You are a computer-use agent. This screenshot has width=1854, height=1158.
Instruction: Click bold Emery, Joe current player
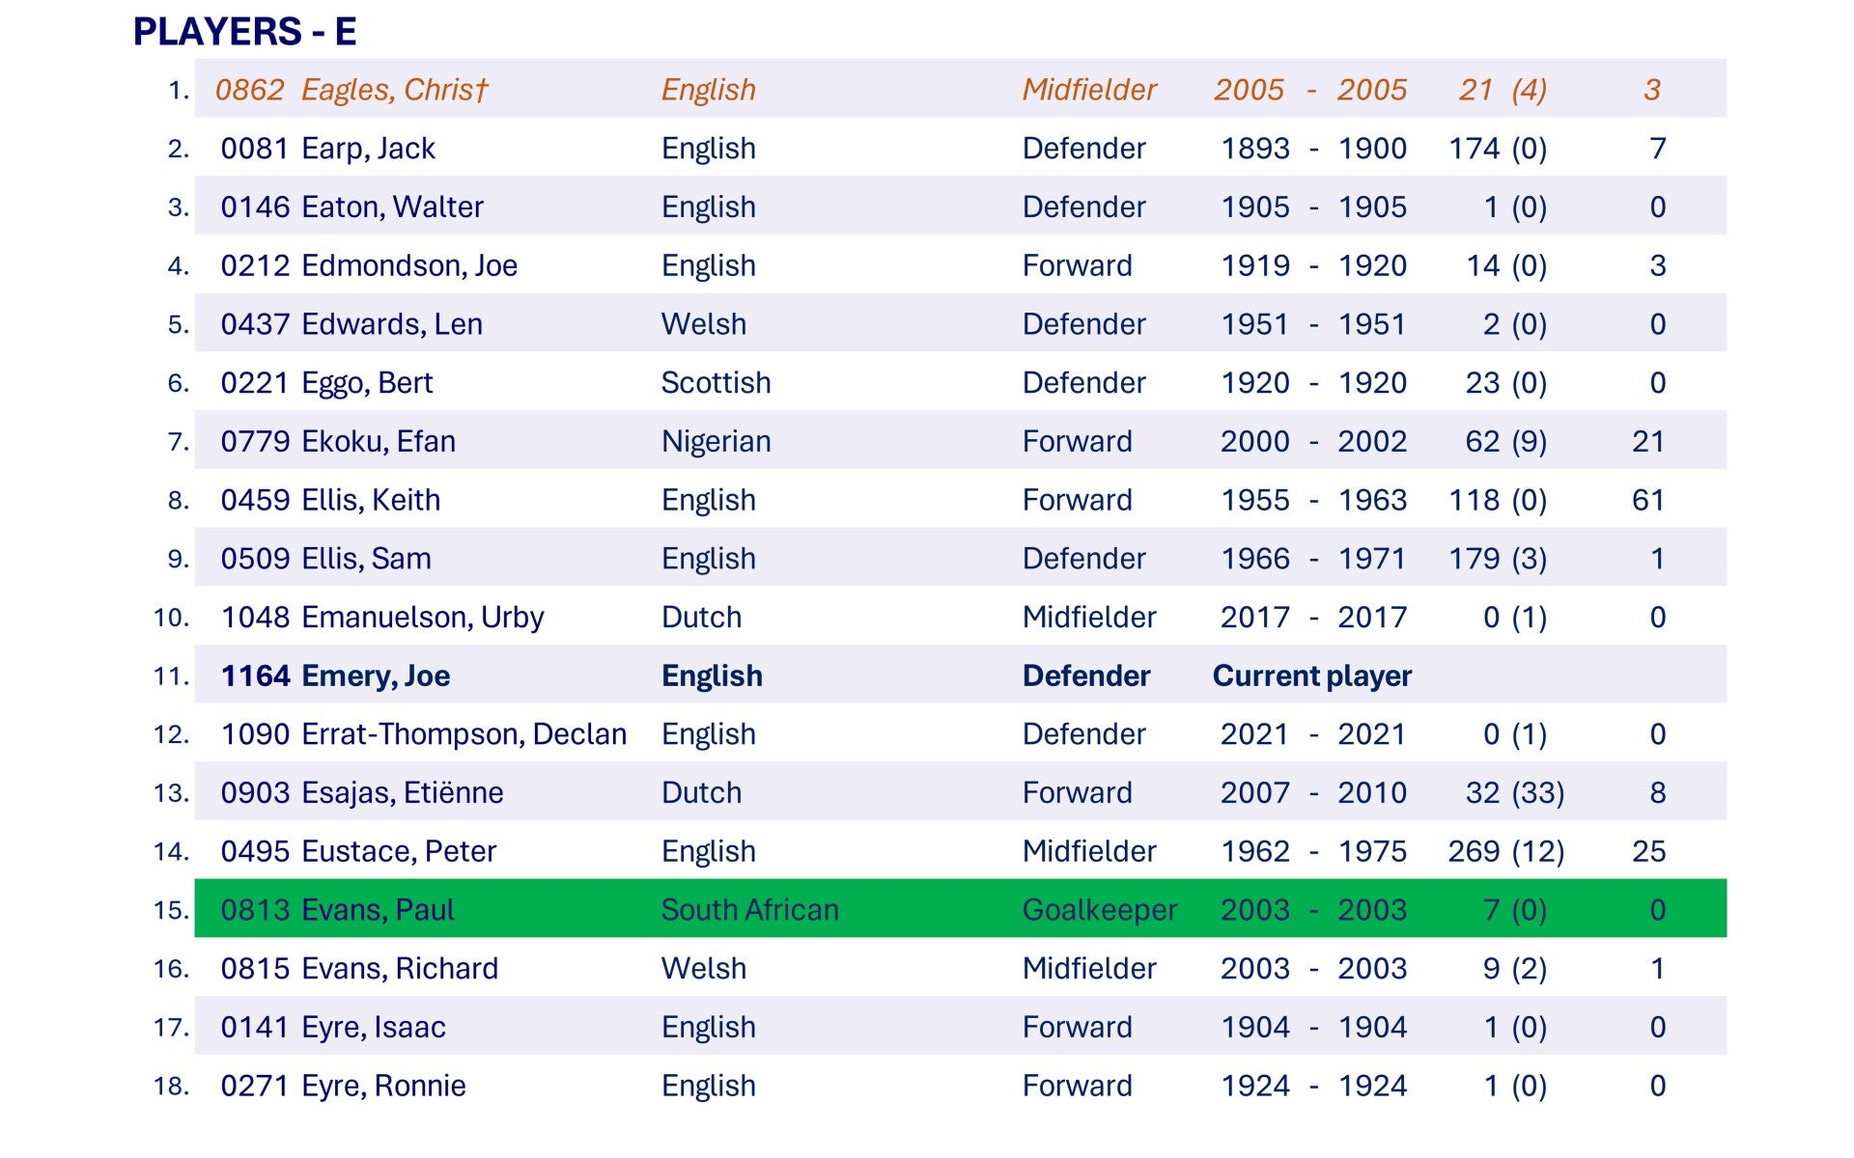[x=375, y=676]
